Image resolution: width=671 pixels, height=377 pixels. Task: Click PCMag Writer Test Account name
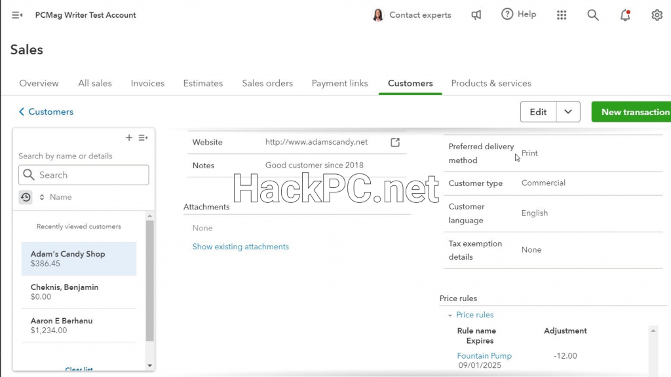(86, 15)
